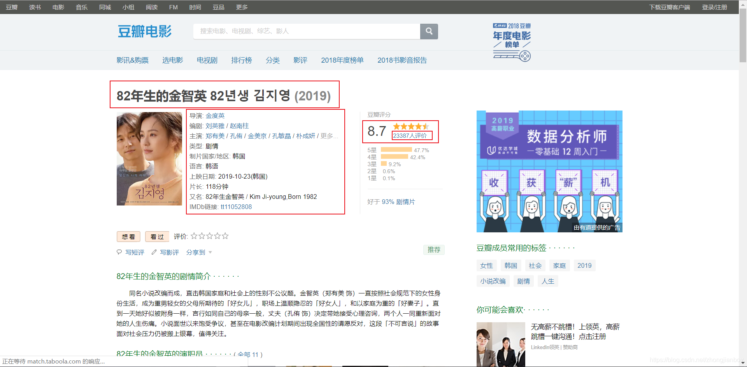Click the orange rating stars beside 8.7
747x367 pixels.
[x=411, y=126]
